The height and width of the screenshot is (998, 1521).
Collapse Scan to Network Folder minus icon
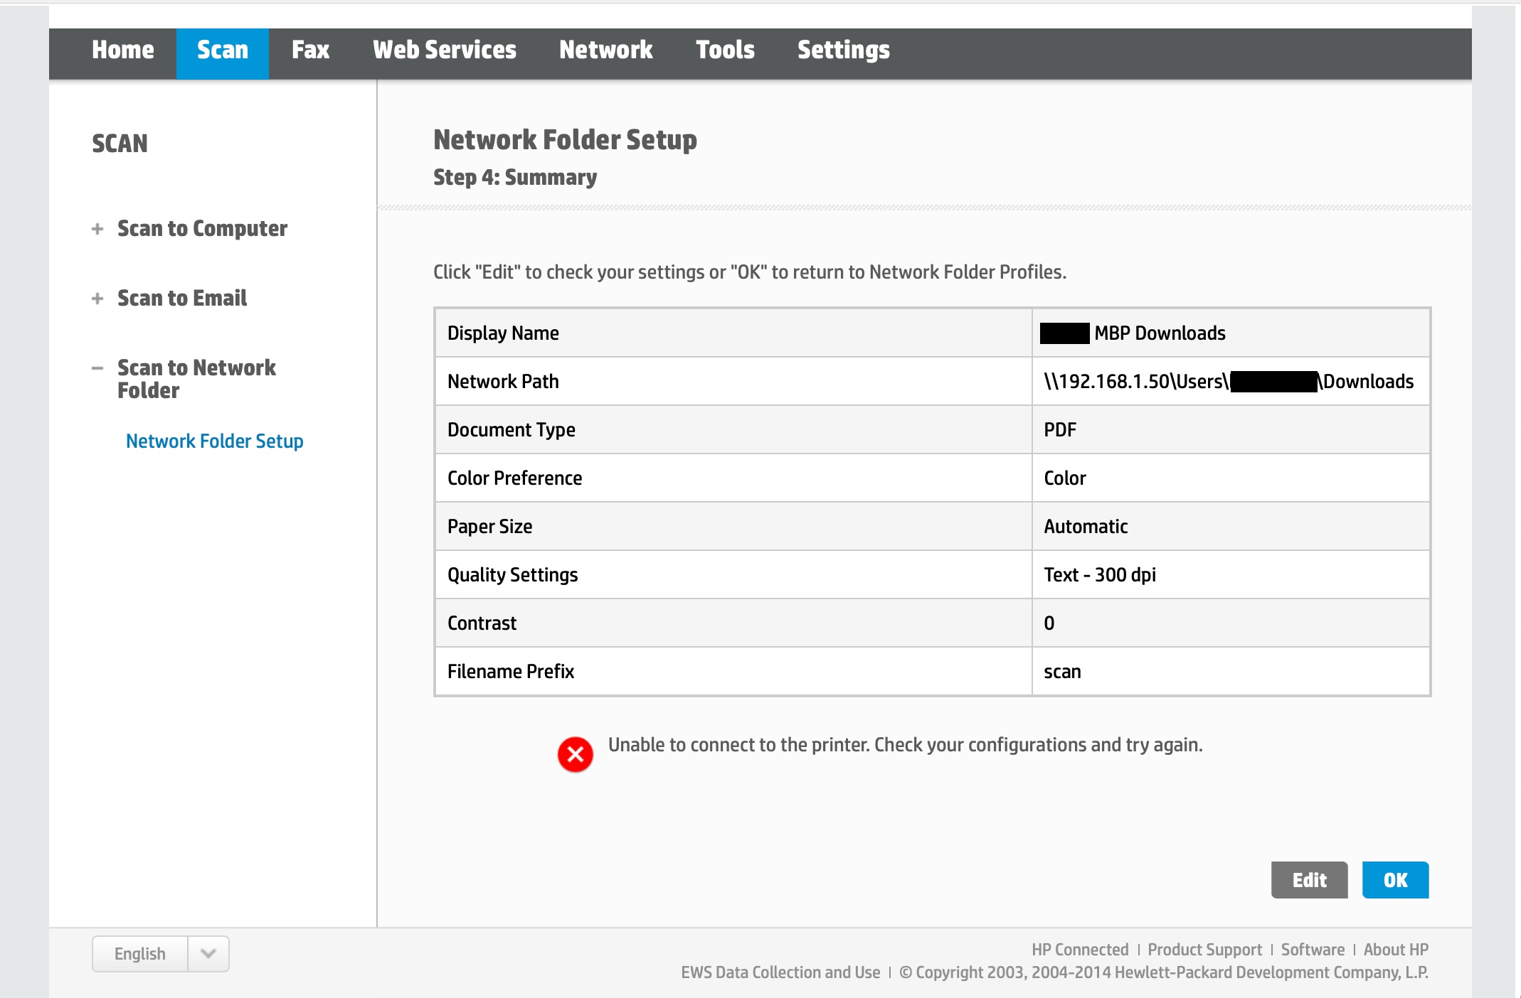(x=97, y=368)
